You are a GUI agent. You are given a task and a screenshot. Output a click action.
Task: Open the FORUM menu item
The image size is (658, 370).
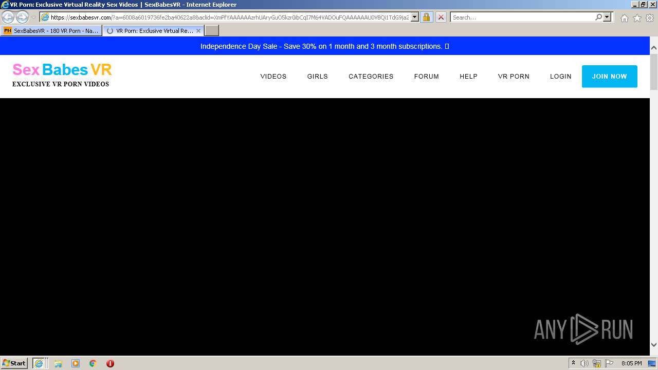point(426,77)
